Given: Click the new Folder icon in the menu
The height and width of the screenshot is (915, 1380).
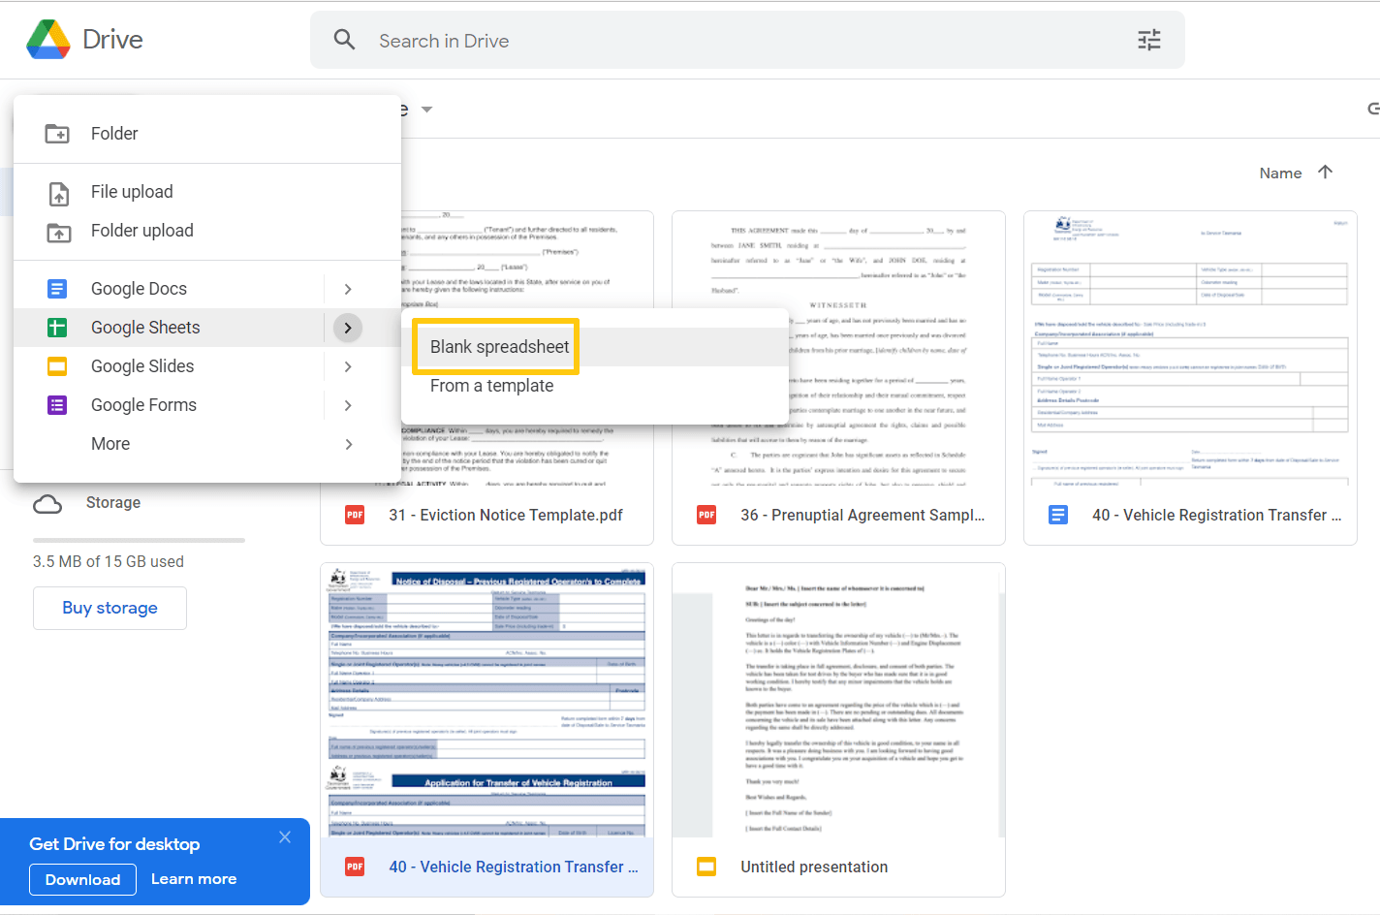Looking at the screenshot, I should pyautogui.click(x=57, y=134).
